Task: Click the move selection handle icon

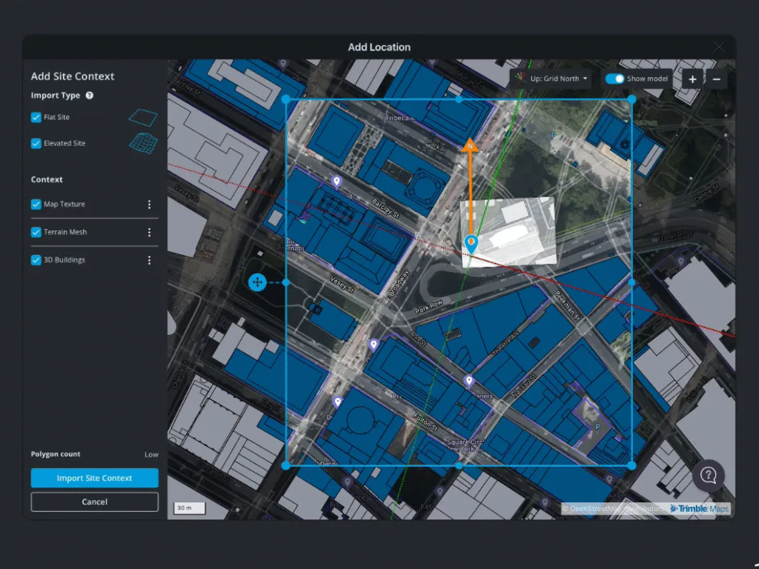Action: (257, 282)
